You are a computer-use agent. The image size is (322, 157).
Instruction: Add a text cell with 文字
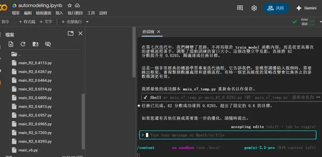coord(46,22)
